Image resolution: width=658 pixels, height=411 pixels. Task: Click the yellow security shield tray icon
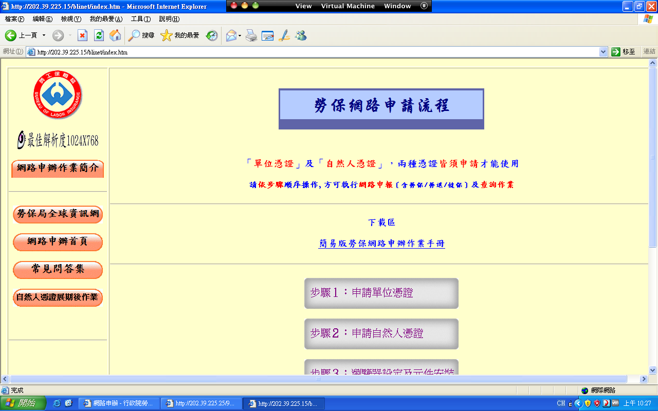click(588, 403)
